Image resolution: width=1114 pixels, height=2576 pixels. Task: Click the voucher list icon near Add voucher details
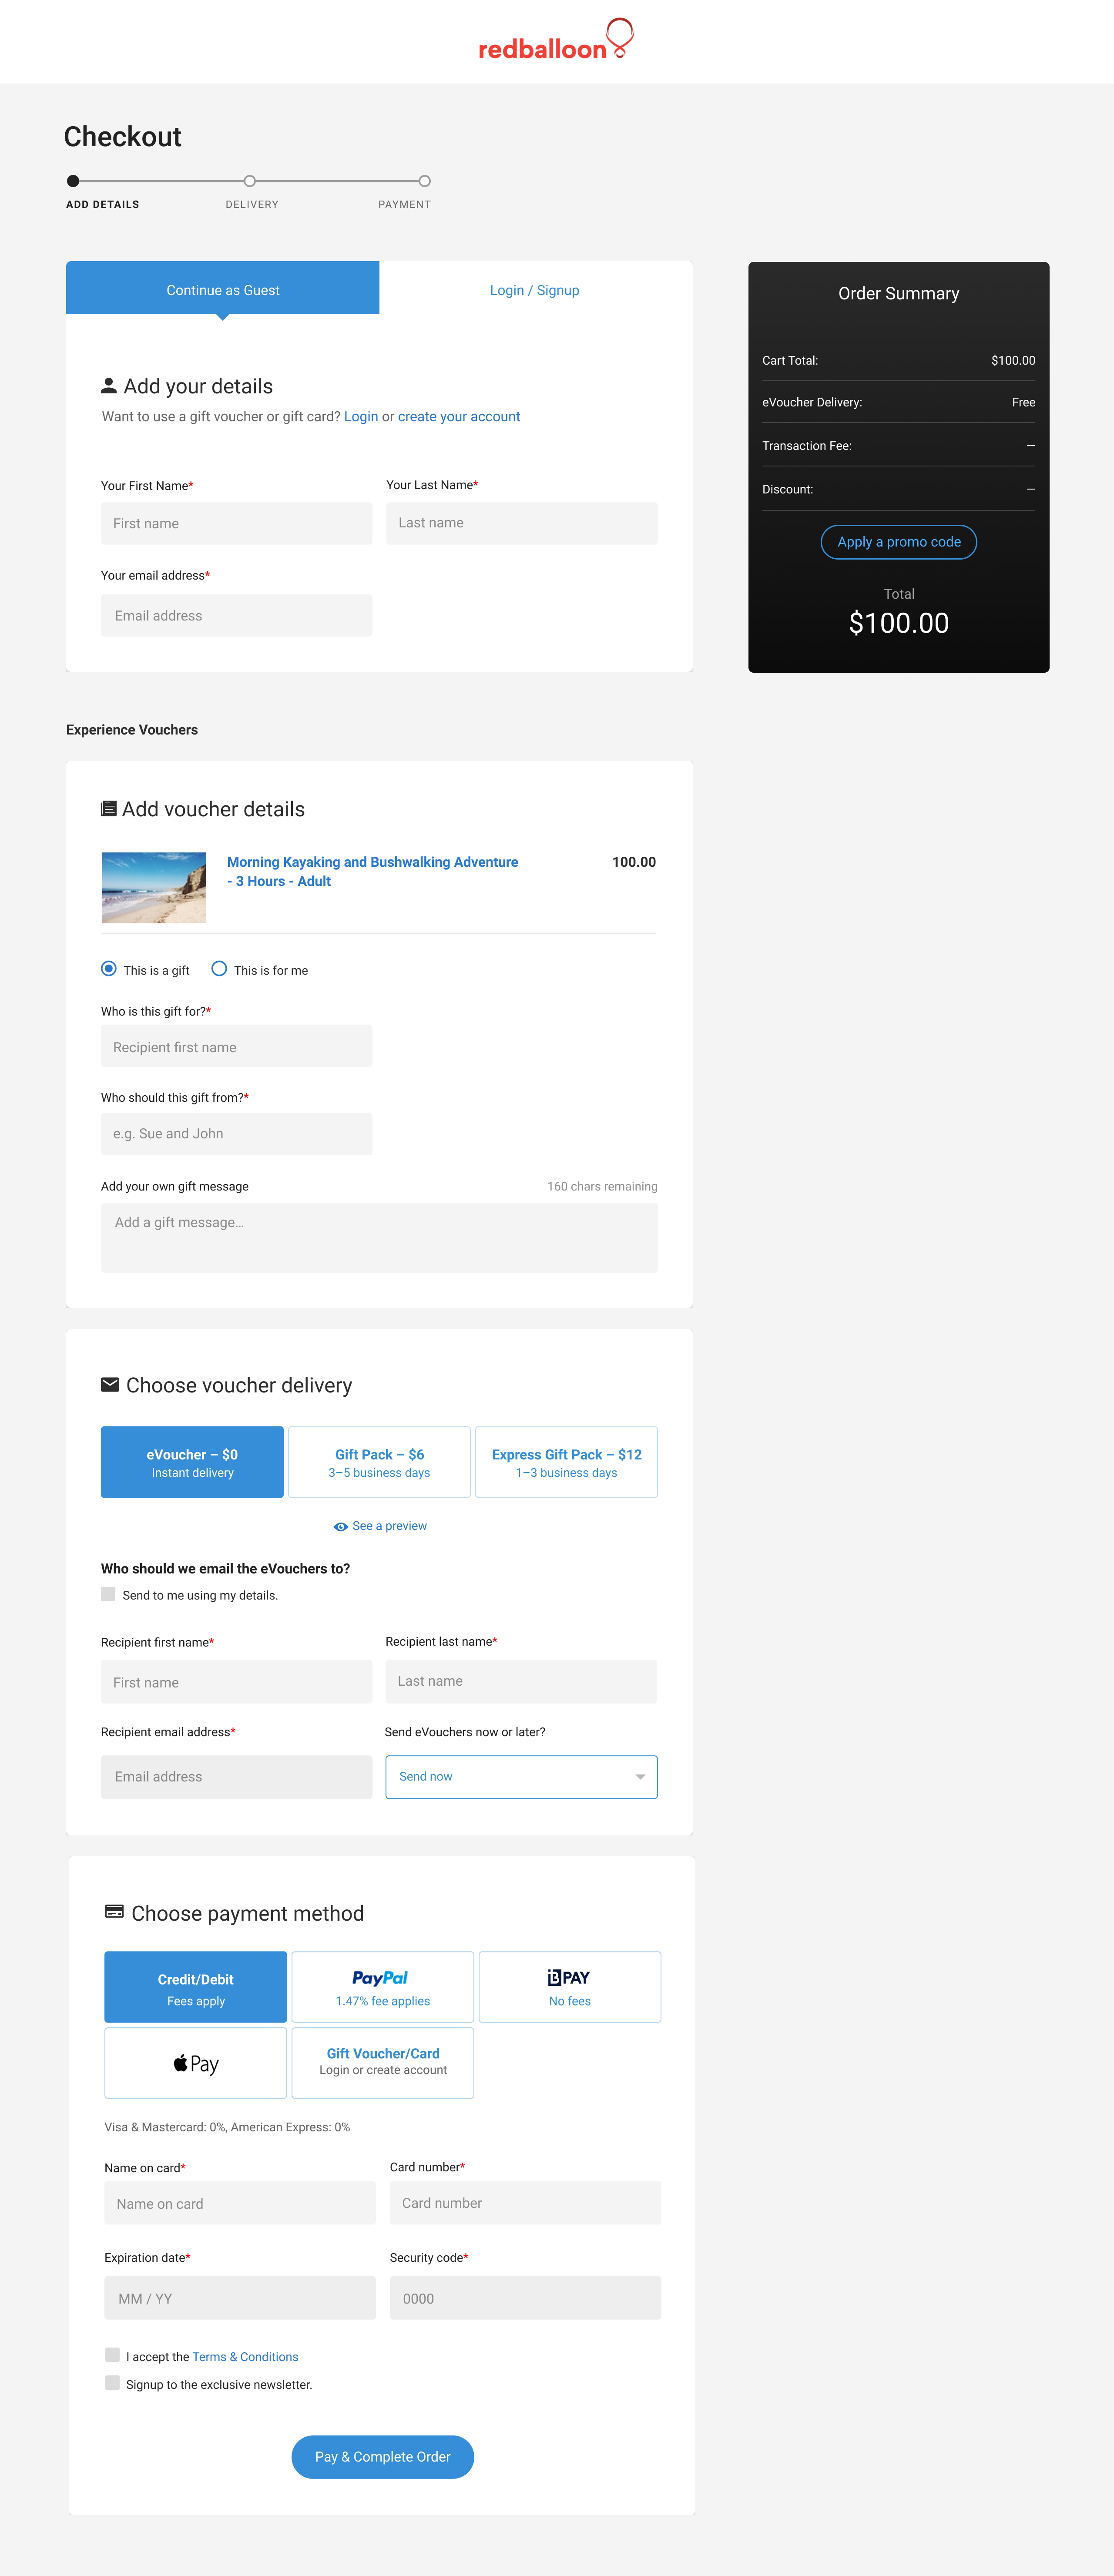(108, 808)
